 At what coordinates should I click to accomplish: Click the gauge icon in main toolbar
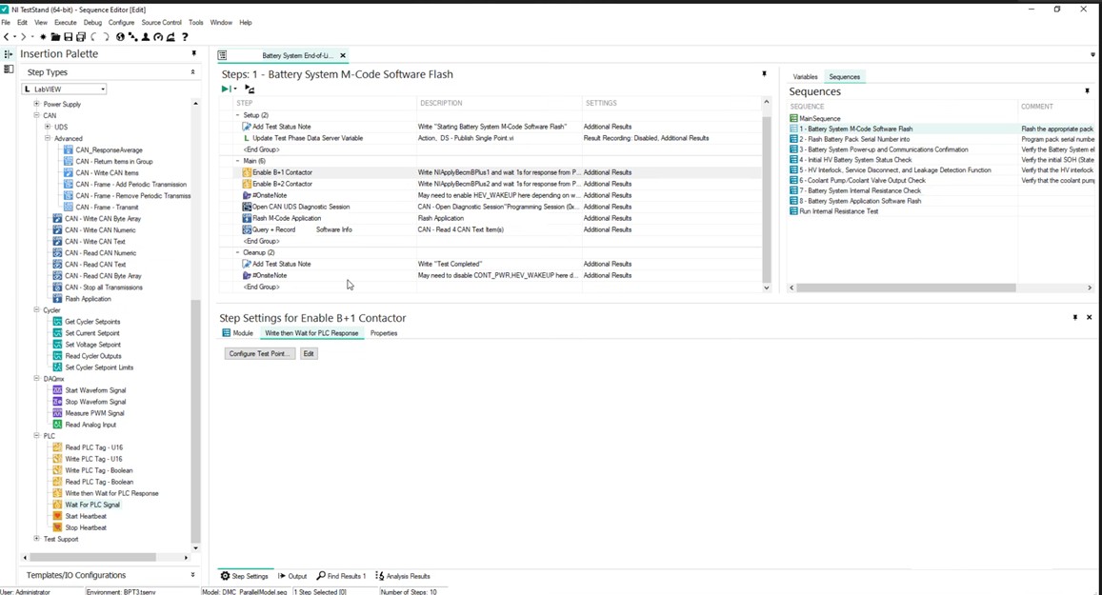coord(158,36)
